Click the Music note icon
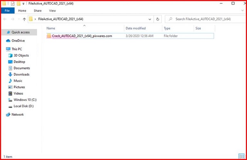247x160 pixels. click(x=10, y=81)
